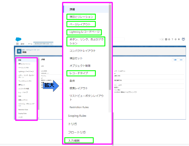Click the object manager layers icon
This screenshot has width=189, height=146.
(19, 51)
